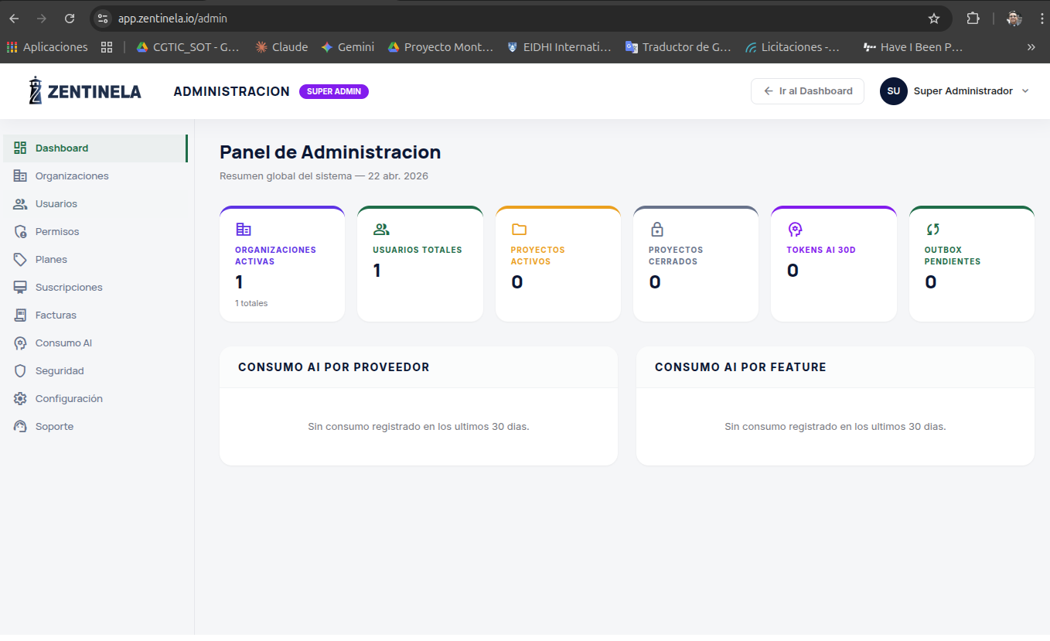Viewport: 1050px width, 641px height.
Task: Click building icon on Organizaciones Activas card
Action: (x=243, y=229)
